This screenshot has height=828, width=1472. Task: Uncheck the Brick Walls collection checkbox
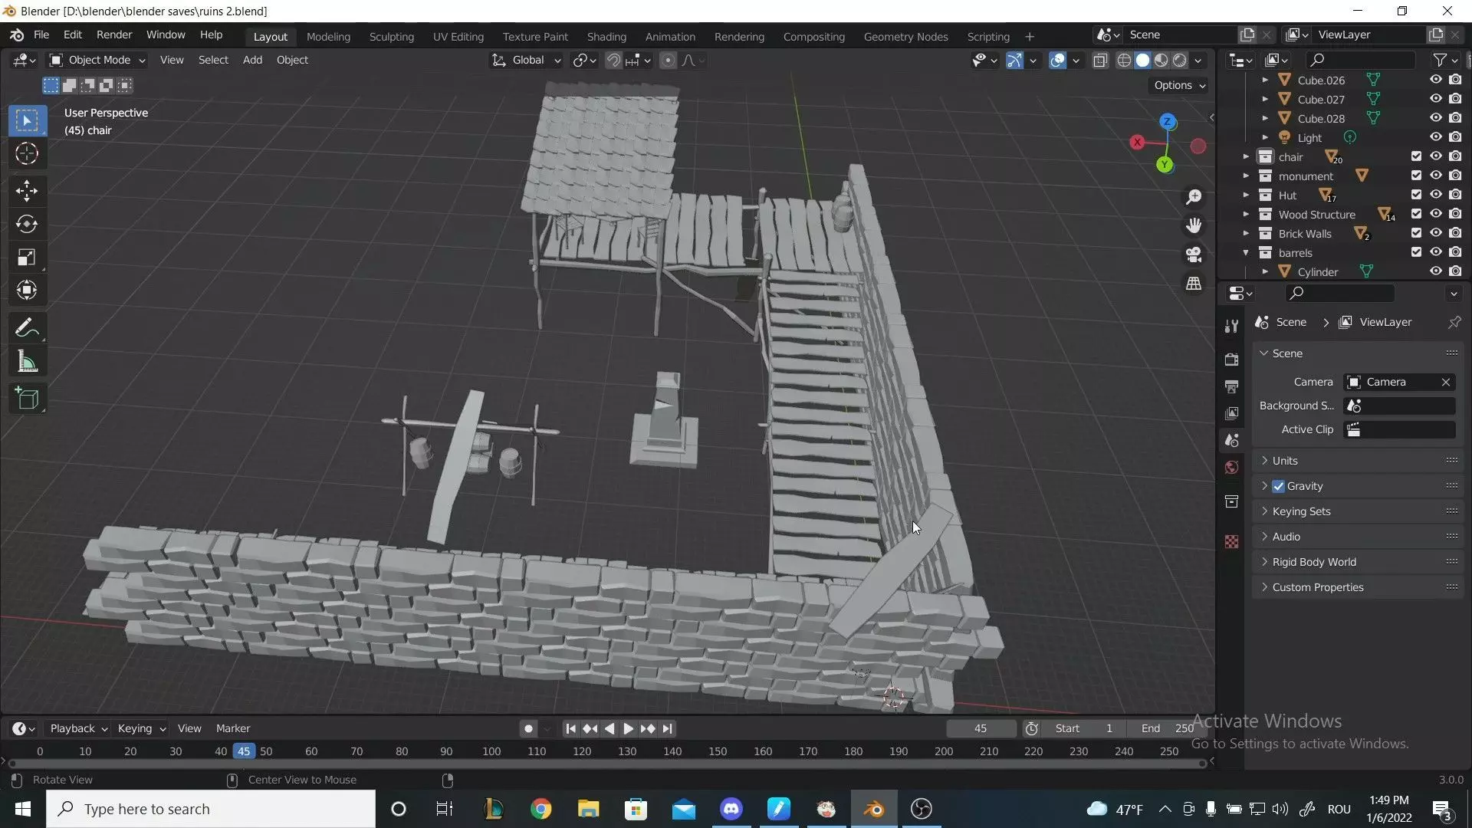click(x=1416, y=233)
